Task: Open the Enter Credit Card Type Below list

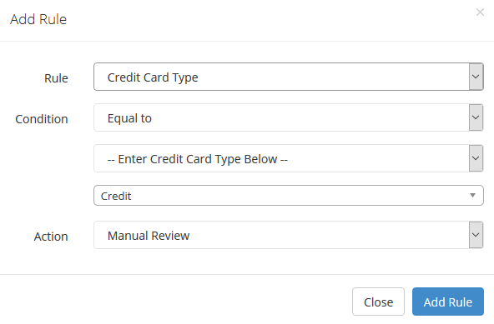Action: pos(289,158)
